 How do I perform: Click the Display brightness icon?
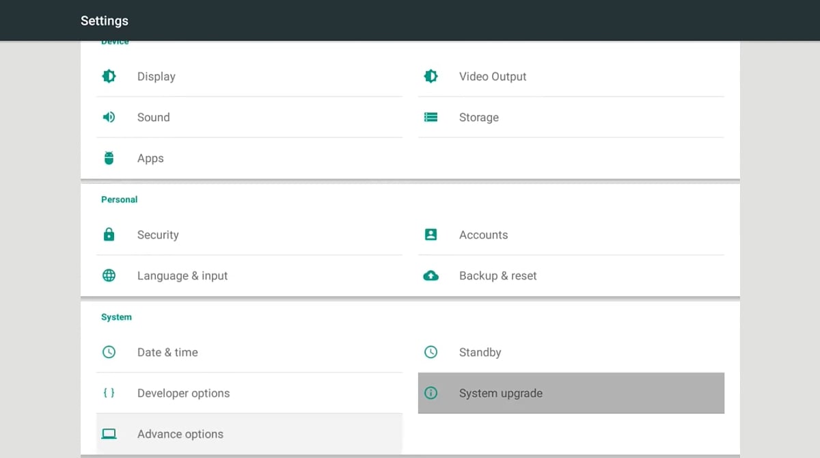[109, 77]
